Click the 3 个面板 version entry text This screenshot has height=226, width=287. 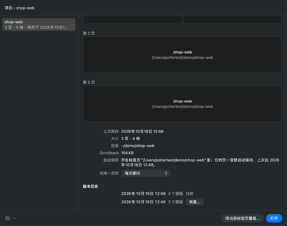tap(152, 202)
